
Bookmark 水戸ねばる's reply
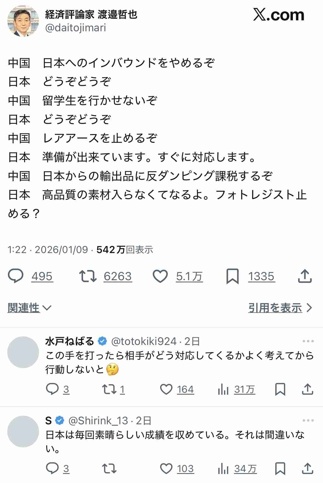(280, 389)
